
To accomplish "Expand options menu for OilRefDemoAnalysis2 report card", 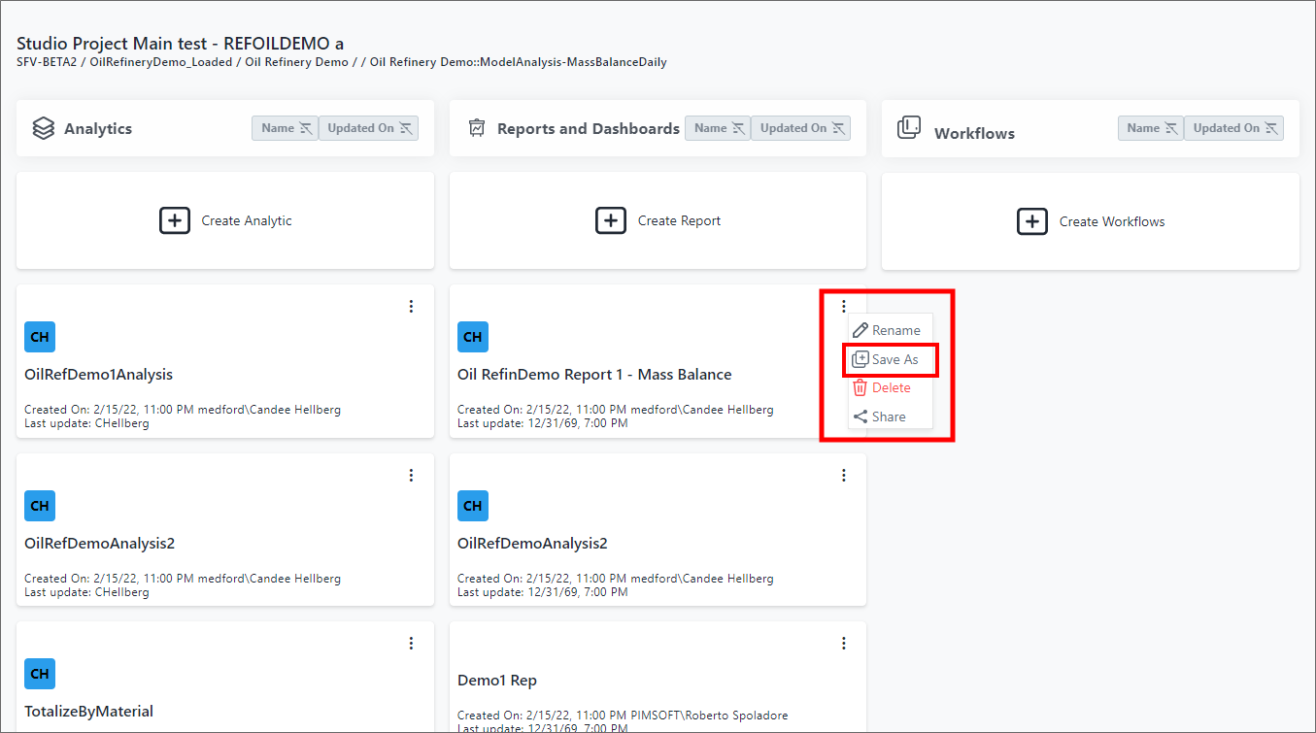I will coord(843,475).
